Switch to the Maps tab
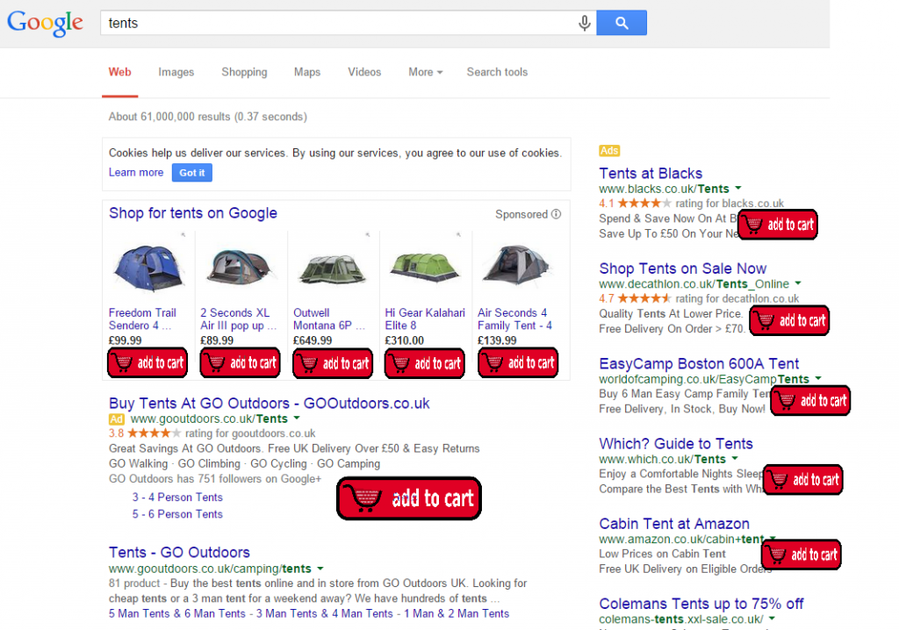 tap(307, 72)
